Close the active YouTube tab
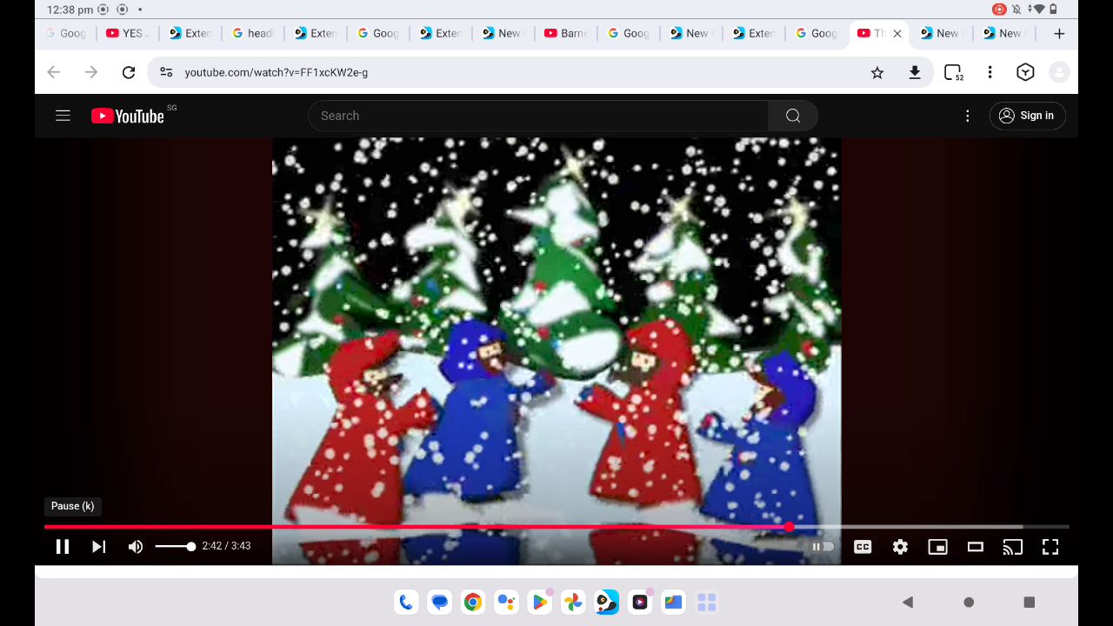1113x626 pixels. (x=897, y=34)
